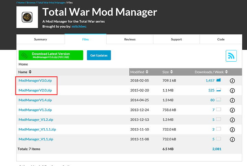Download ModManager_V1.1.zip

point(36,139)
